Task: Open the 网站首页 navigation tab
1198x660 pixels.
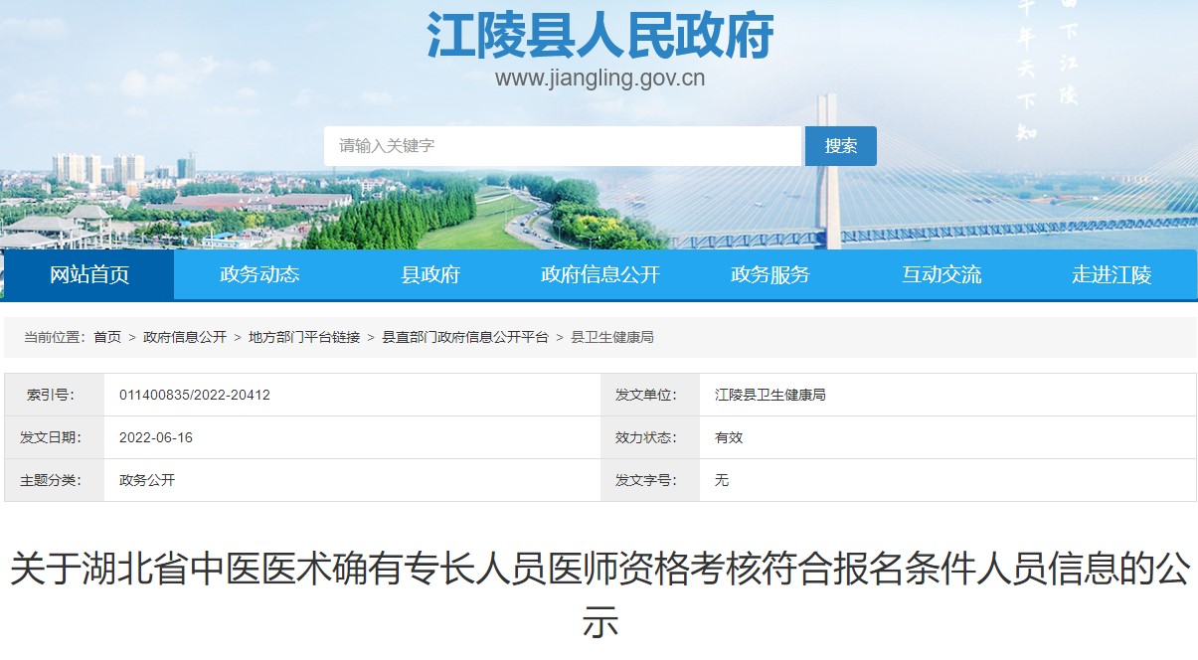Action: pyautogui.click(x=89, y=275)
